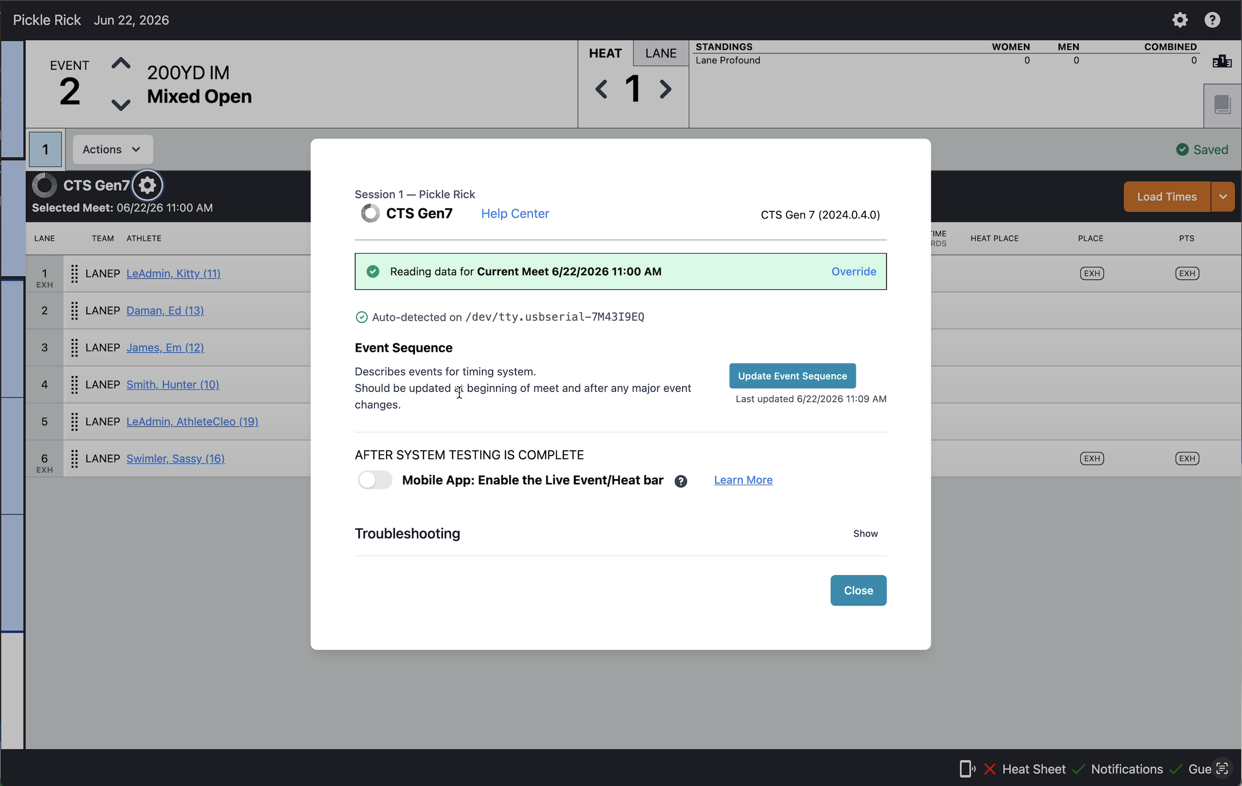
Task: Click the EXH place badge in lane 6
Action: coord(1092,458)
